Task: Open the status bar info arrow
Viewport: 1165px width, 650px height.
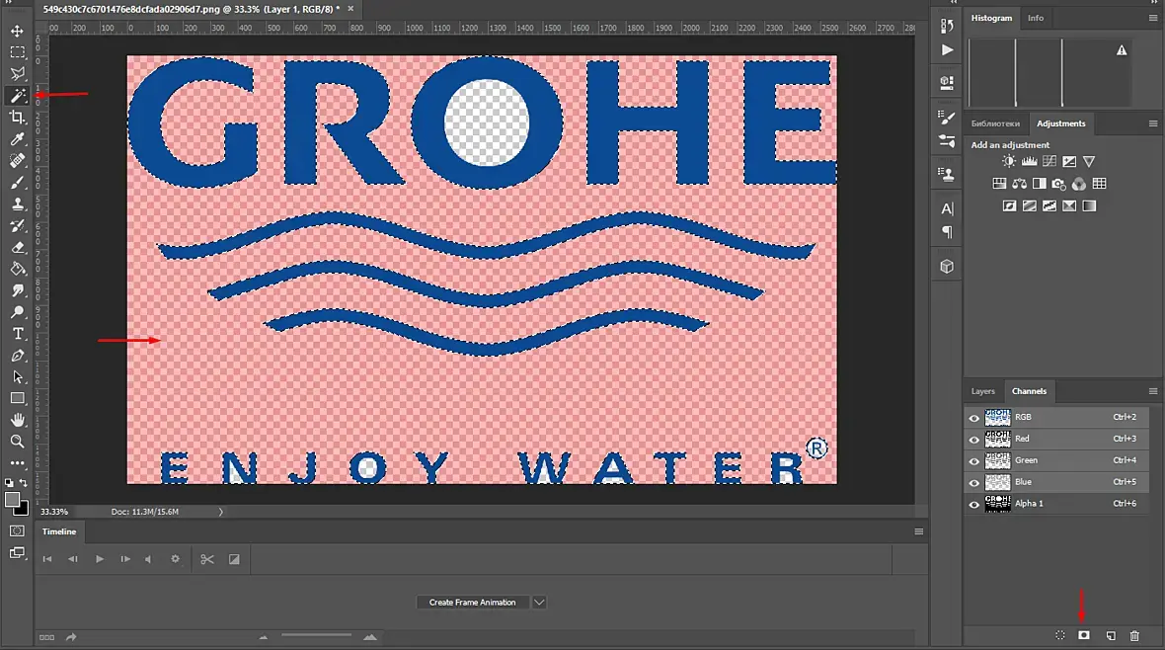Action: click(x=221, y=512)
